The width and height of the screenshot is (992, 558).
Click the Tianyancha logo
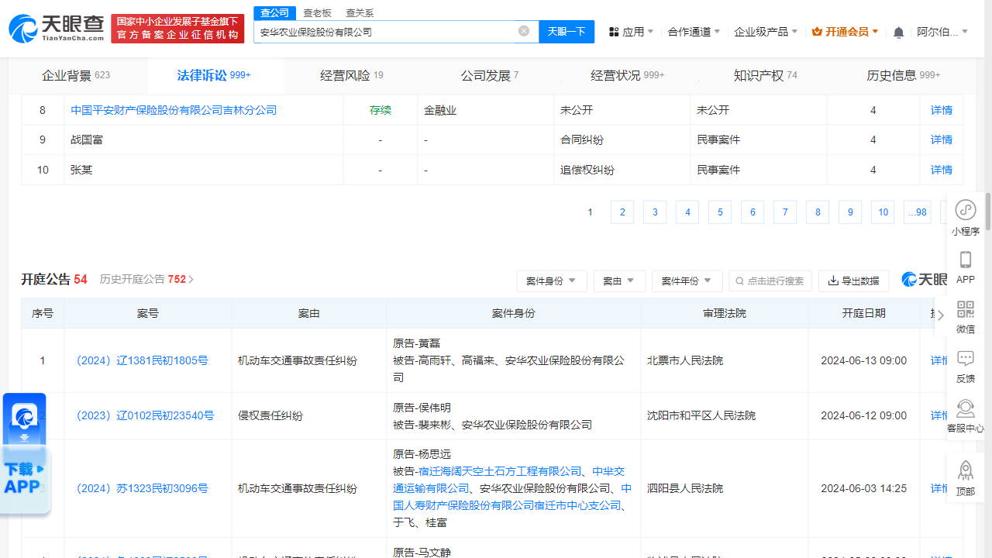point(56,29)
